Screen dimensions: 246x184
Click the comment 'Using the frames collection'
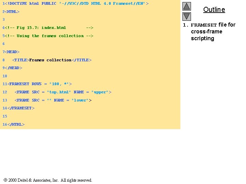(49, 36)
